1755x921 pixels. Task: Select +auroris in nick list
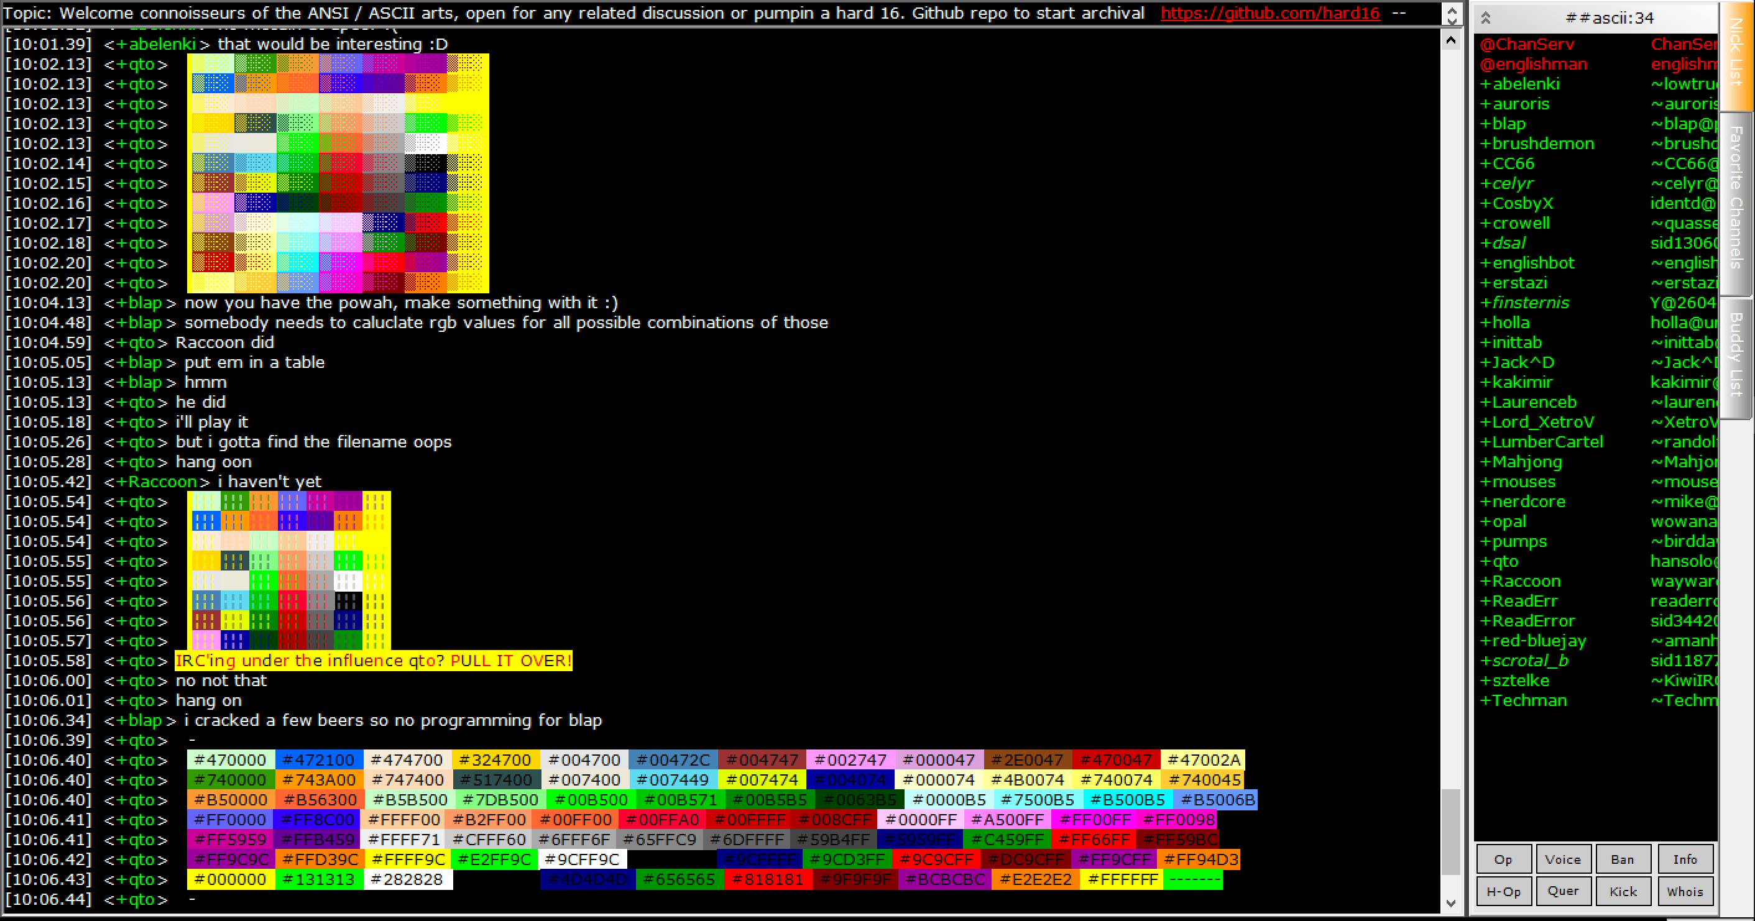pos(1514,104)
